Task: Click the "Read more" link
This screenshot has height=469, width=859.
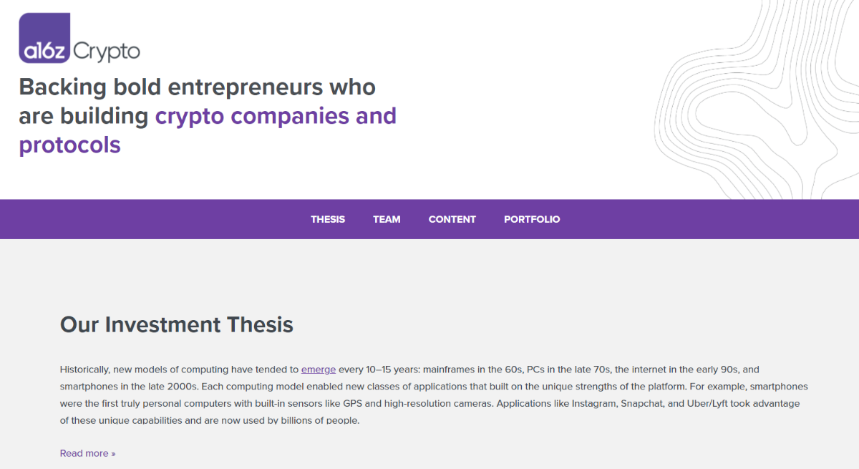Action: (x=84, y=453)
